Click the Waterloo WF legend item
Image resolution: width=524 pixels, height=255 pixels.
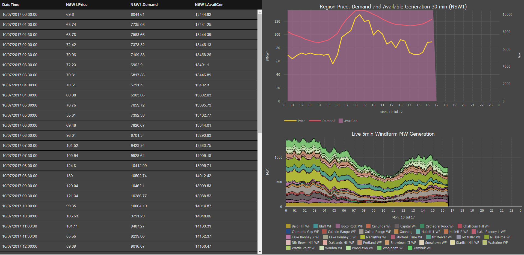click(495, 243)
